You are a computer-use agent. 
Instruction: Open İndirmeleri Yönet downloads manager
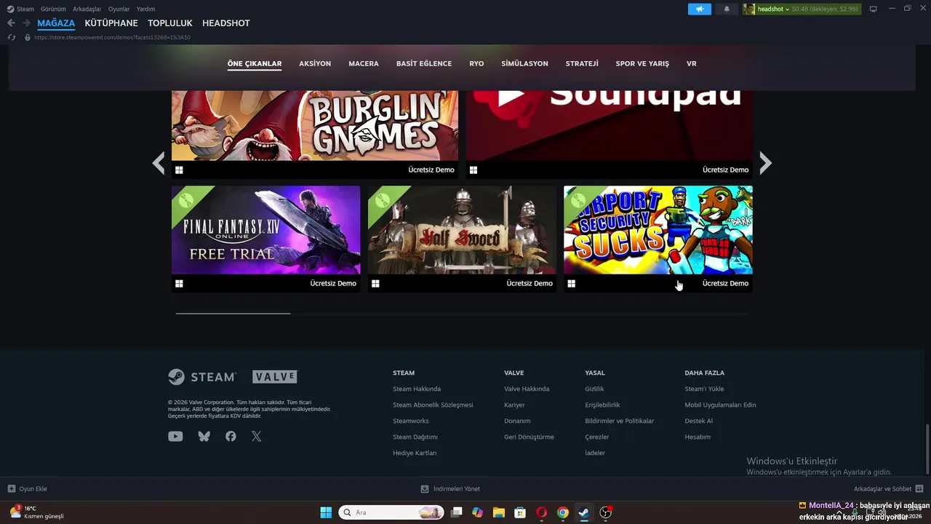click(450, 489)
